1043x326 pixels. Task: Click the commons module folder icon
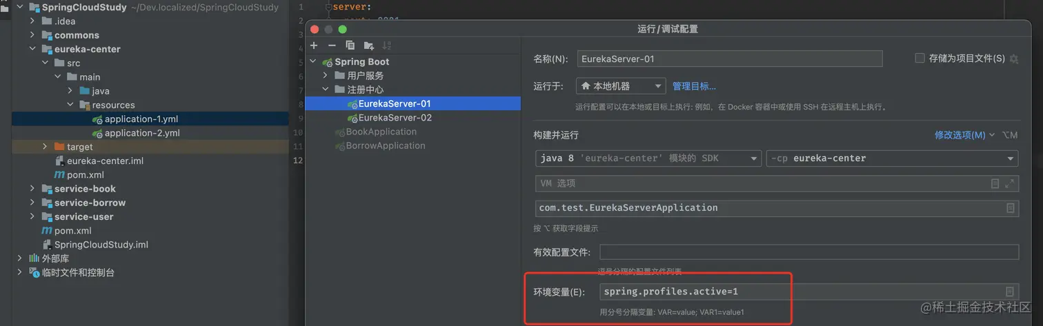[x=47, y=35]
